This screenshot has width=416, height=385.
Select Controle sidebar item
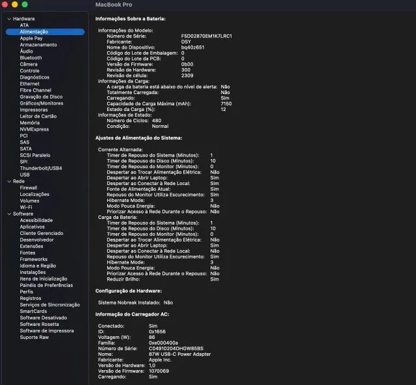tap(29, 71)
